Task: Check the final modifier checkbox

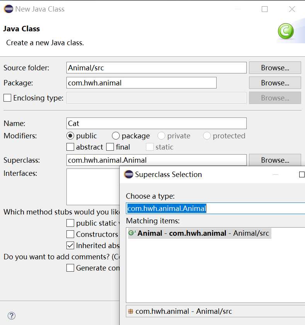Action: tap(110, 147)
